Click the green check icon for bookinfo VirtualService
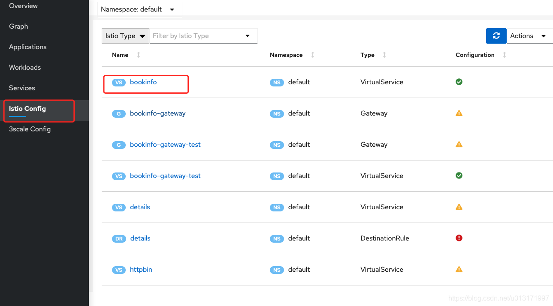This screenshot has height=306, width=553. [x=459, y=82]
